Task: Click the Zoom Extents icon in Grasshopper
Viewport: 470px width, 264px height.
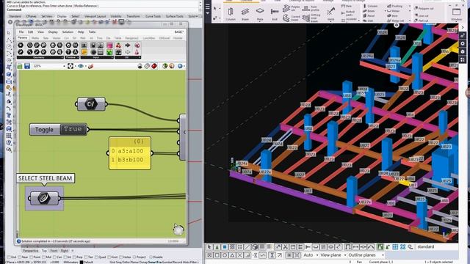Action: click(x=70, y=66)
